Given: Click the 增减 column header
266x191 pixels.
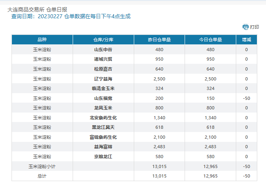Looking at the screenshot, I should [x=246, y=40].
